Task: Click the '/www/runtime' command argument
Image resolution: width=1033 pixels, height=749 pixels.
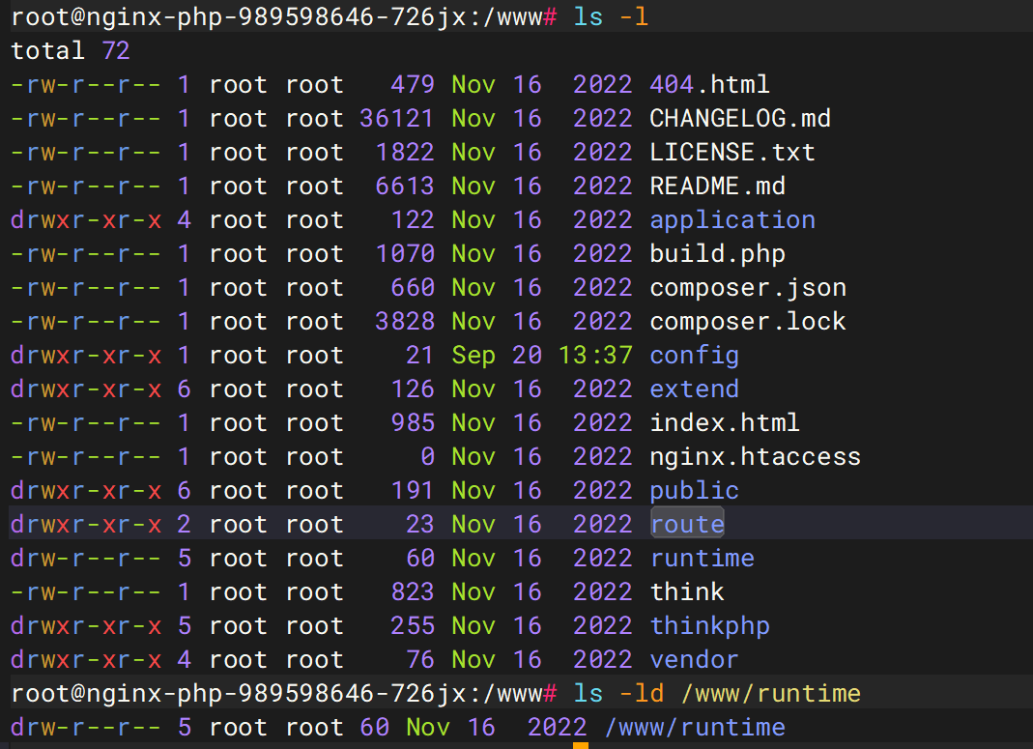Action: (x=771, y=694)
